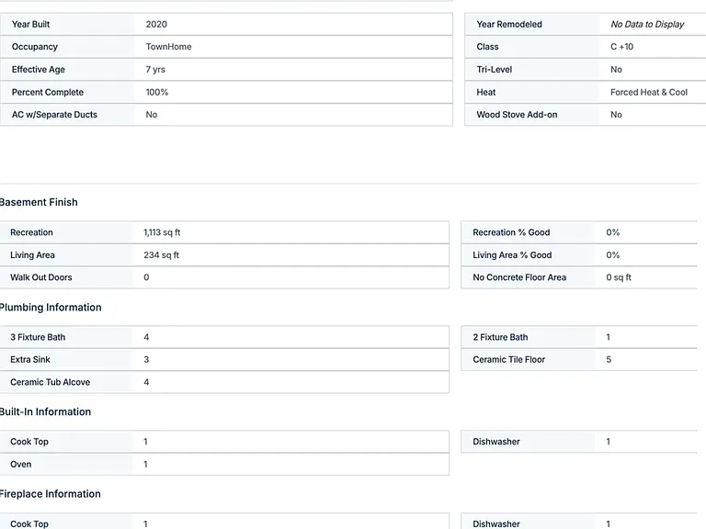Click the Living Area label
Image resolution: width=706 pixels, height=529 pixels.
[32, 255]
